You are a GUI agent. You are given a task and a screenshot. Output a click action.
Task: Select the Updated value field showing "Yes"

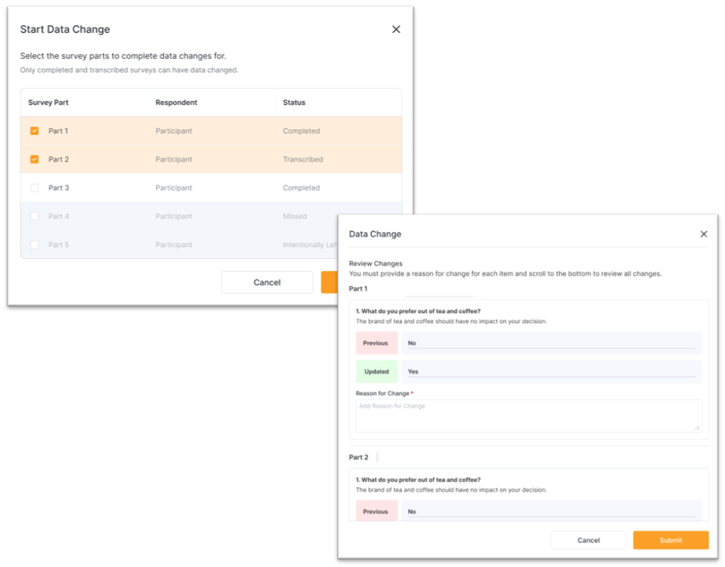click(x=550, y=371)
